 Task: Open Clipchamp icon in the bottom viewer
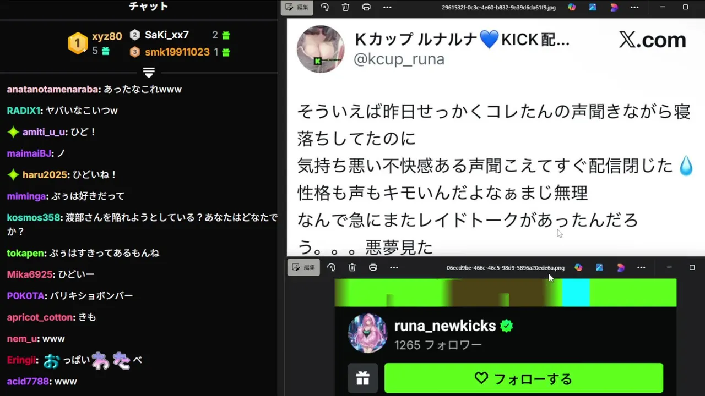[620, 267]
